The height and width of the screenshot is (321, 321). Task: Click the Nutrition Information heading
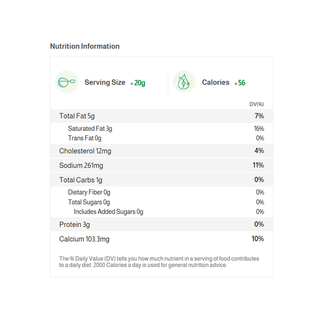pos(85,47)
